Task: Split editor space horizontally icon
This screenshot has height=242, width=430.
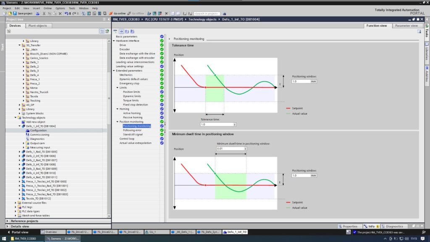Action: click(x=173, y=13)
